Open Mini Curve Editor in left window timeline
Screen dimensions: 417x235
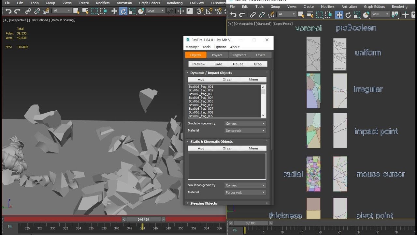coord(9,227)
